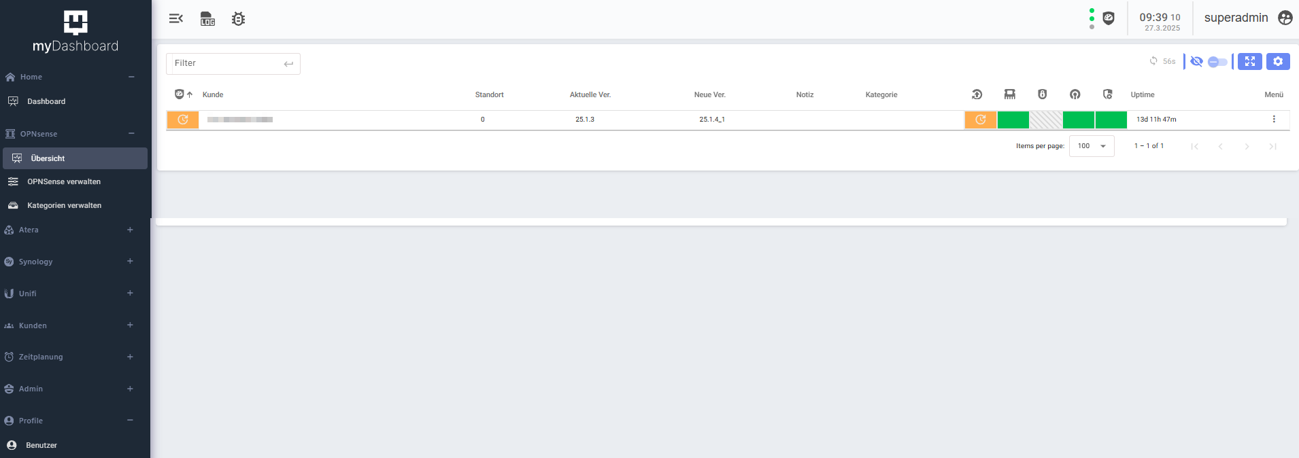Select Kategorien verwalten in the sidebar
Viewport: 1299px width, 458px height.
pos(64,205)
